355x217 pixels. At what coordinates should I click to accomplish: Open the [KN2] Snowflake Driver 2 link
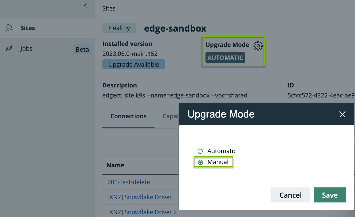pyautogui.click(x=142, y=212)
